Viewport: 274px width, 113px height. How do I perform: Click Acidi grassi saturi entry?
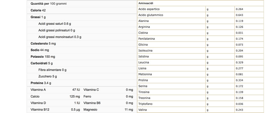click(x=55, y=24)
